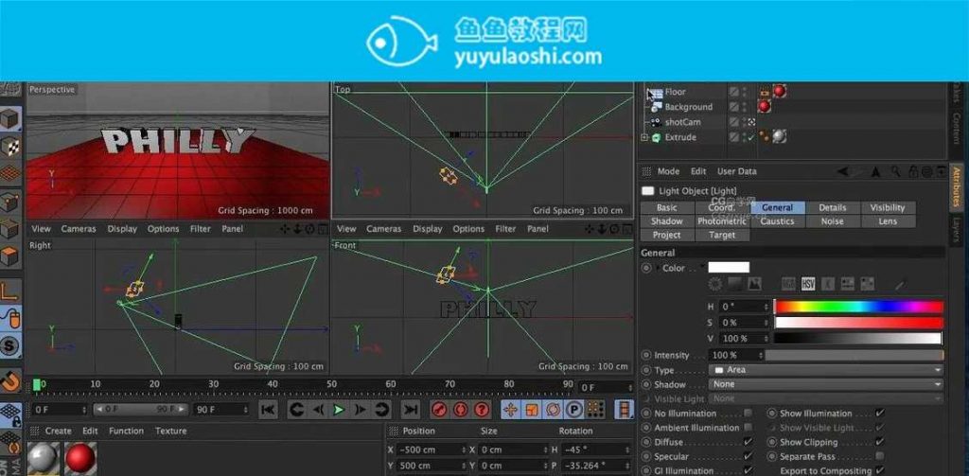Toggle No Illumination checkbox
The height and width of the screenshot is (476, 969).
pos(748,413)
